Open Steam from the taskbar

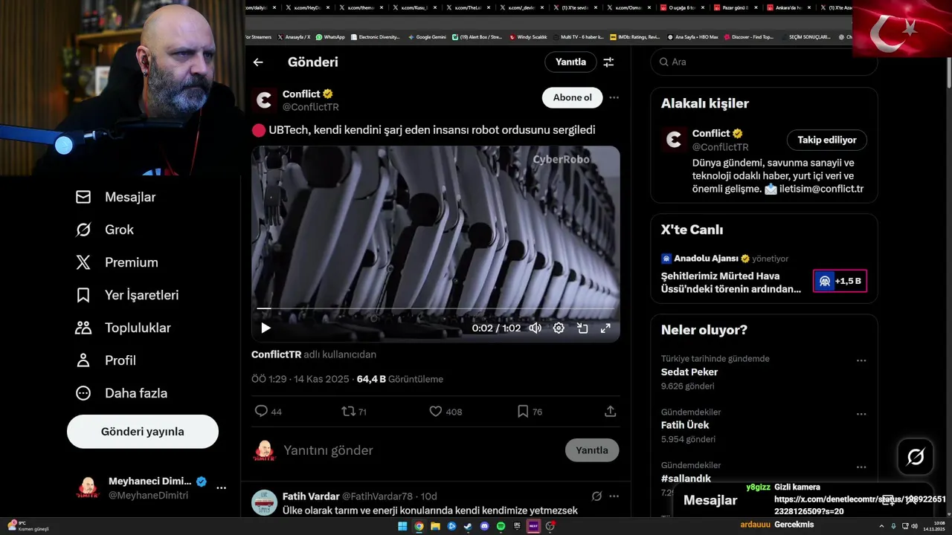[468, 526]
